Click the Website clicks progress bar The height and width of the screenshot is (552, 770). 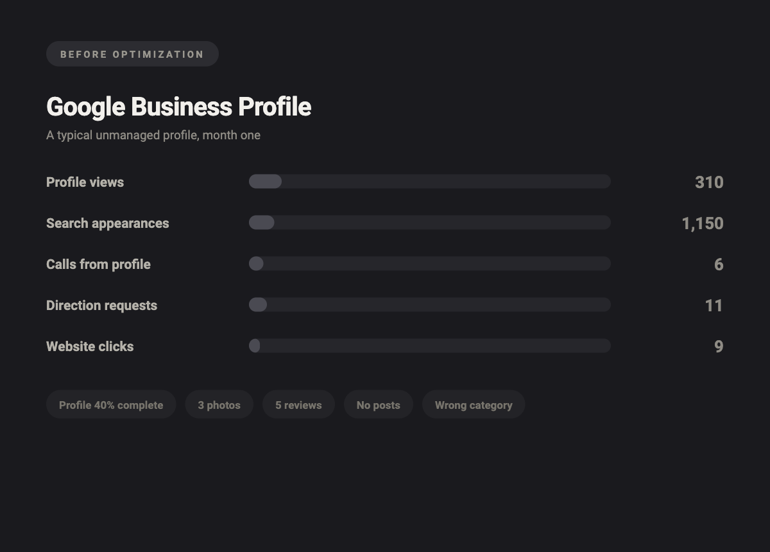click(430, 346)
